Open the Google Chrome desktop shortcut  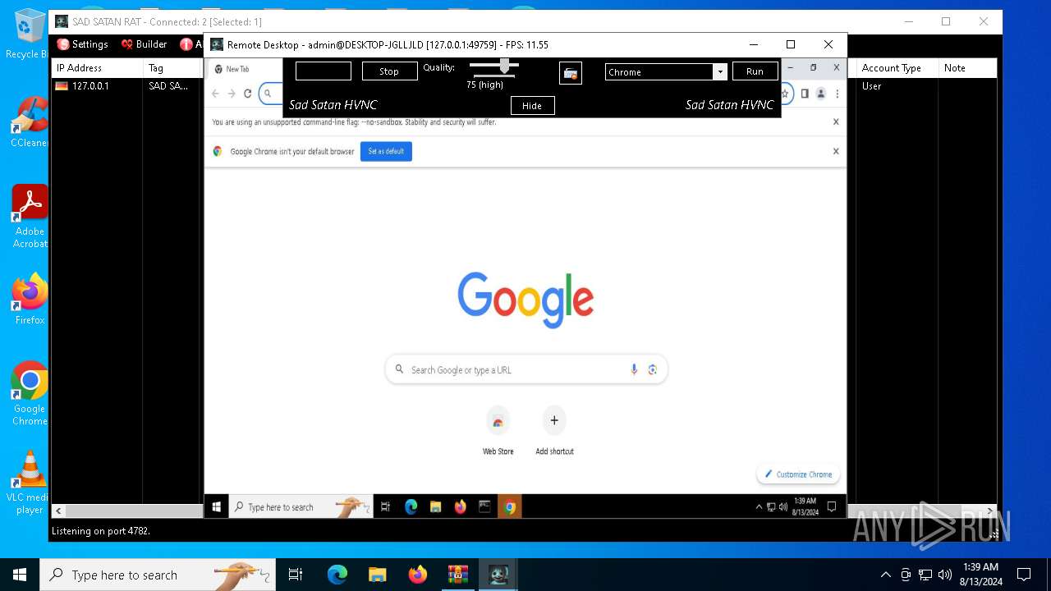[30, 394]
